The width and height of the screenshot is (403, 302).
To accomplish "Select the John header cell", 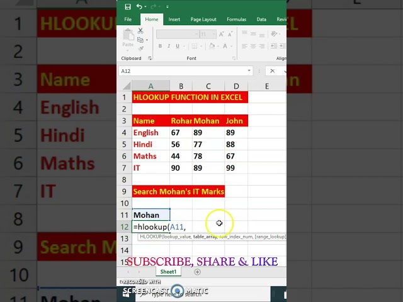I will tap(236, 121).
